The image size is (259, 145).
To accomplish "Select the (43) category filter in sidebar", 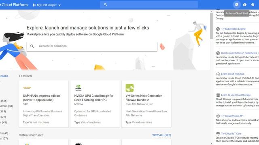I will point(4,122).
